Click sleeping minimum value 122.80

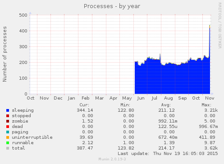click(x=126, y=110)
